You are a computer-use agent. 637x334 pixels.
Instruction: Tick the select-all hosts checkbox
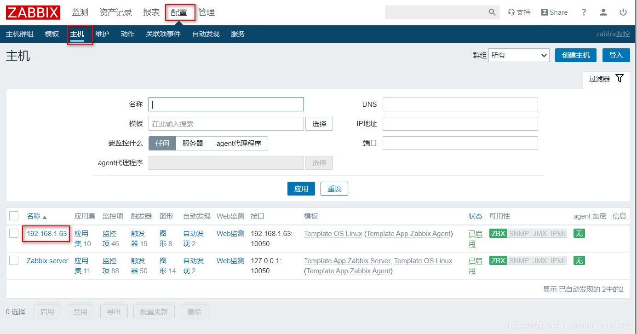[14, 216]
